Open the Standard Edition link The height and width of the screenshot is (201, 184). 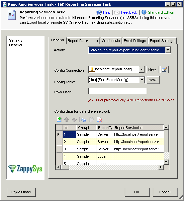click(161, 12)
